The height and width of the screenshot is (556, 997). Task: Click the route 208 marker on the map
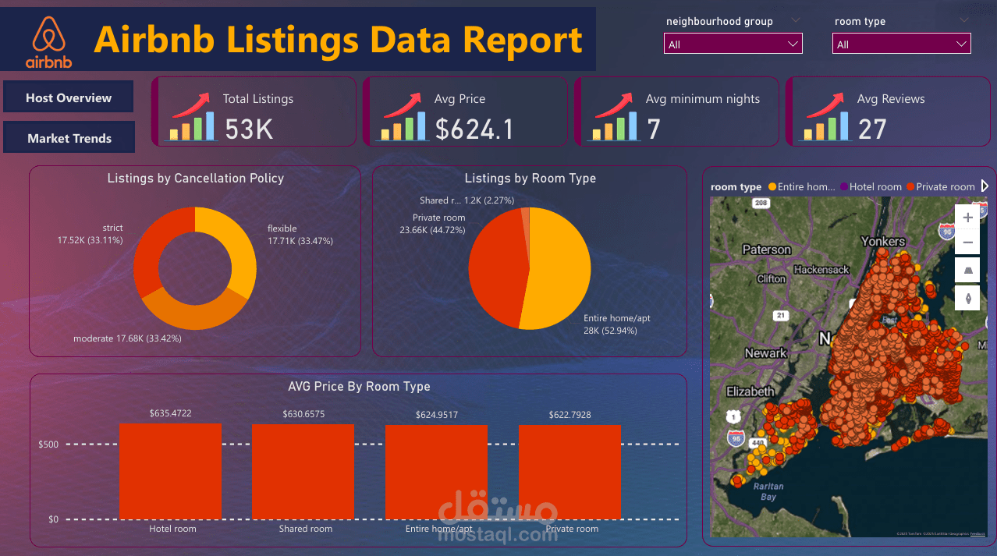pos(761,203)
